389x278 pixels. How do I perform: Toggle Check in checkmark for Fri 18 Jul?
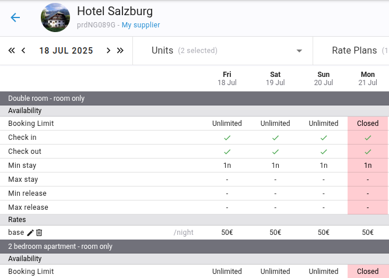tap(227, 138)
